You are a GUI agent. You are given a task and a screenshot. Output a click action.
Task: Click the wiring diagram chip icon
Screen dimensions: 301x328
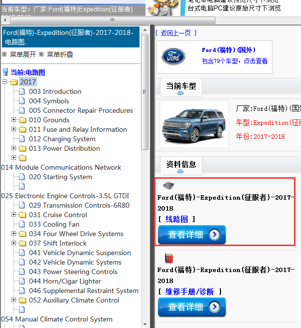click(168, 185)
